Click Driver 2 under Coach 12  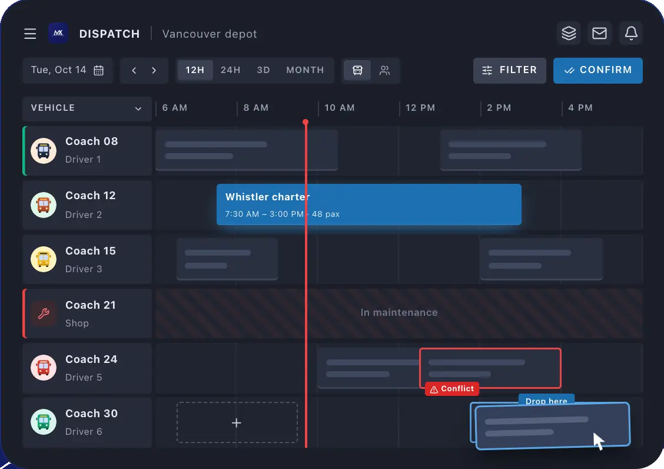click(x=84, y=214)
